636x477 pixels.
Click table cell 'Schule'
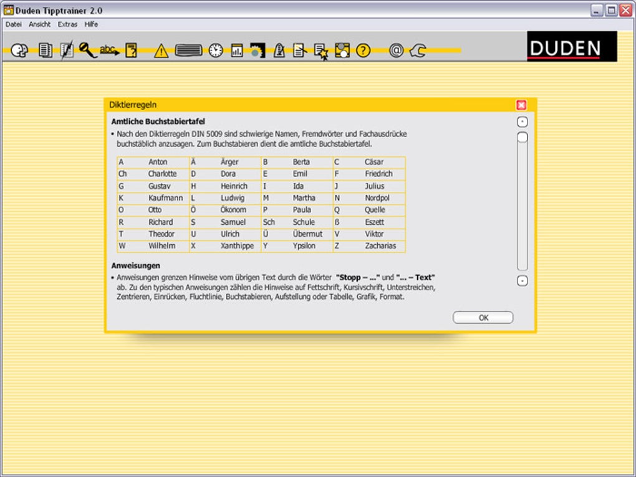(x=304, y=222)
